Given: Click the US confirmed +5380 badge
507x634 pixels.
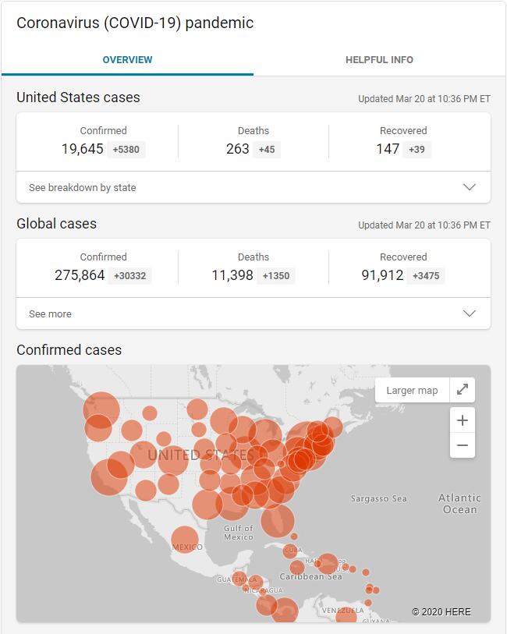Looking at the screenshot, I should point(126,149).
